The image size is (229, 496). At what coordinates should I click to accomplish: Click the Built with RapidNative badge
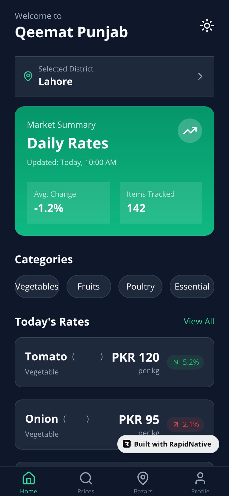(168, 444)
